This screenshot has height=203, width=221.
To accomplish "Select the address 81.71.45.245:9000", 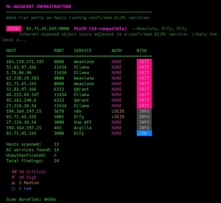I will (x=47, y=29).
